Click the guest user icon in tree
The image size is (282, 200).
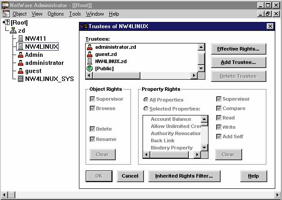(21, 71)
